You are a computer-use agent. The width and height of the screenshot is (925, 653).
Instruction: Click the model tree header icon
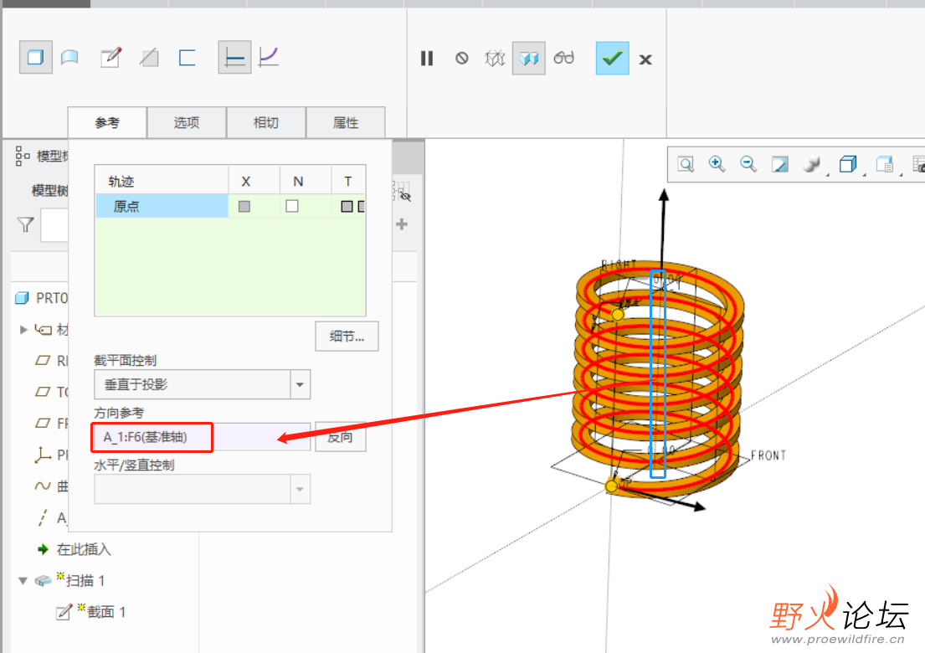click(x=23, y=156)
